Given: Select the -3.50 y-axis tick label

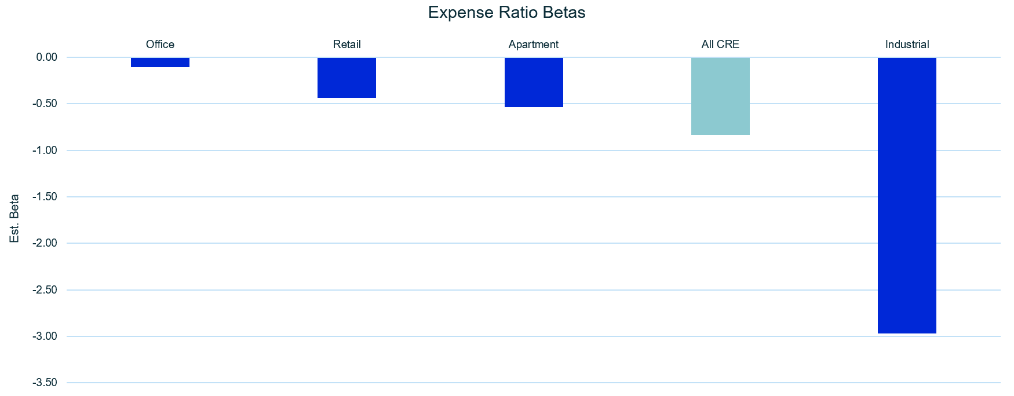Looking at the screenshot, I should [x=45, y=383].
